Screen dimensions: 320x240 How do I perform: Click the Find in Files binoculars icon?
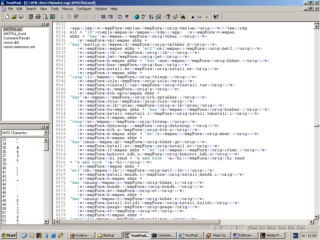(183, 17)
